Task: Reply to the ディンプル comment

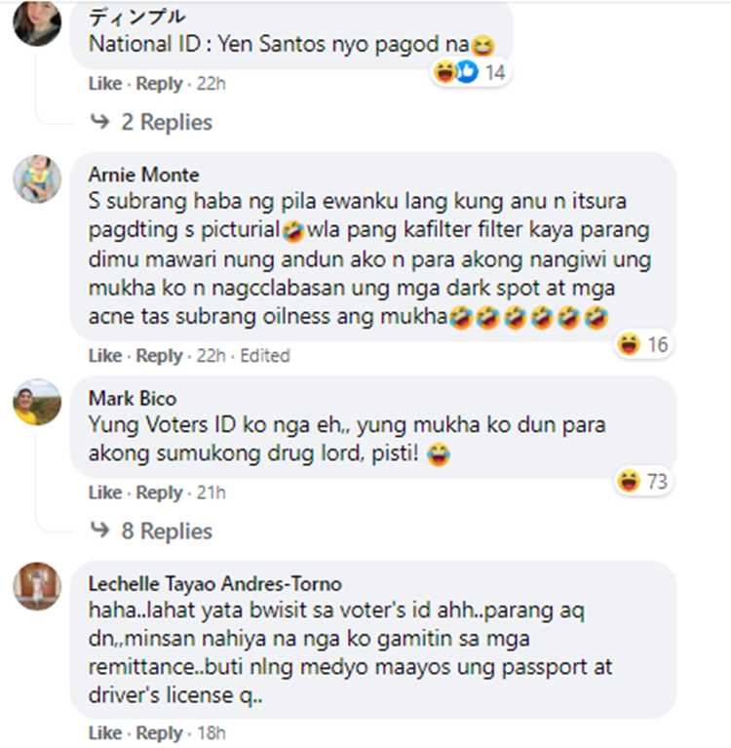Action: pos(159,84)
